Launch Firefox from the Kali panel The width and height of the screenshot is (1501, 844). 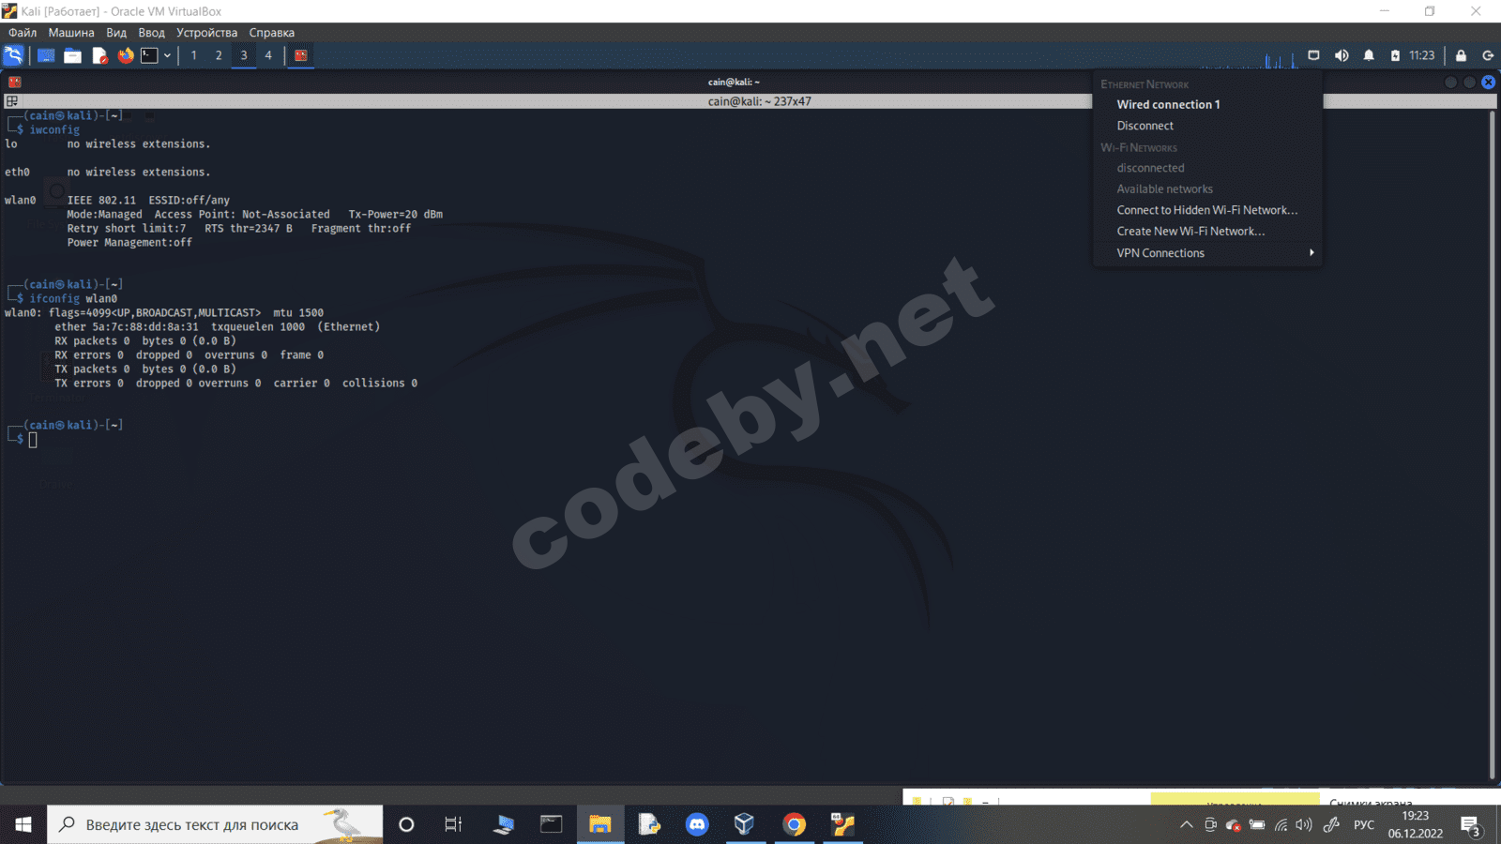click(126, 55)
